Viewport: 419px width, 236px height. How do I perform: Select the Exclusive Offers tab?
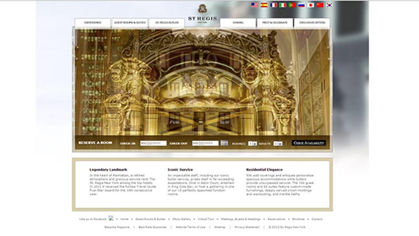coord(312,23)
